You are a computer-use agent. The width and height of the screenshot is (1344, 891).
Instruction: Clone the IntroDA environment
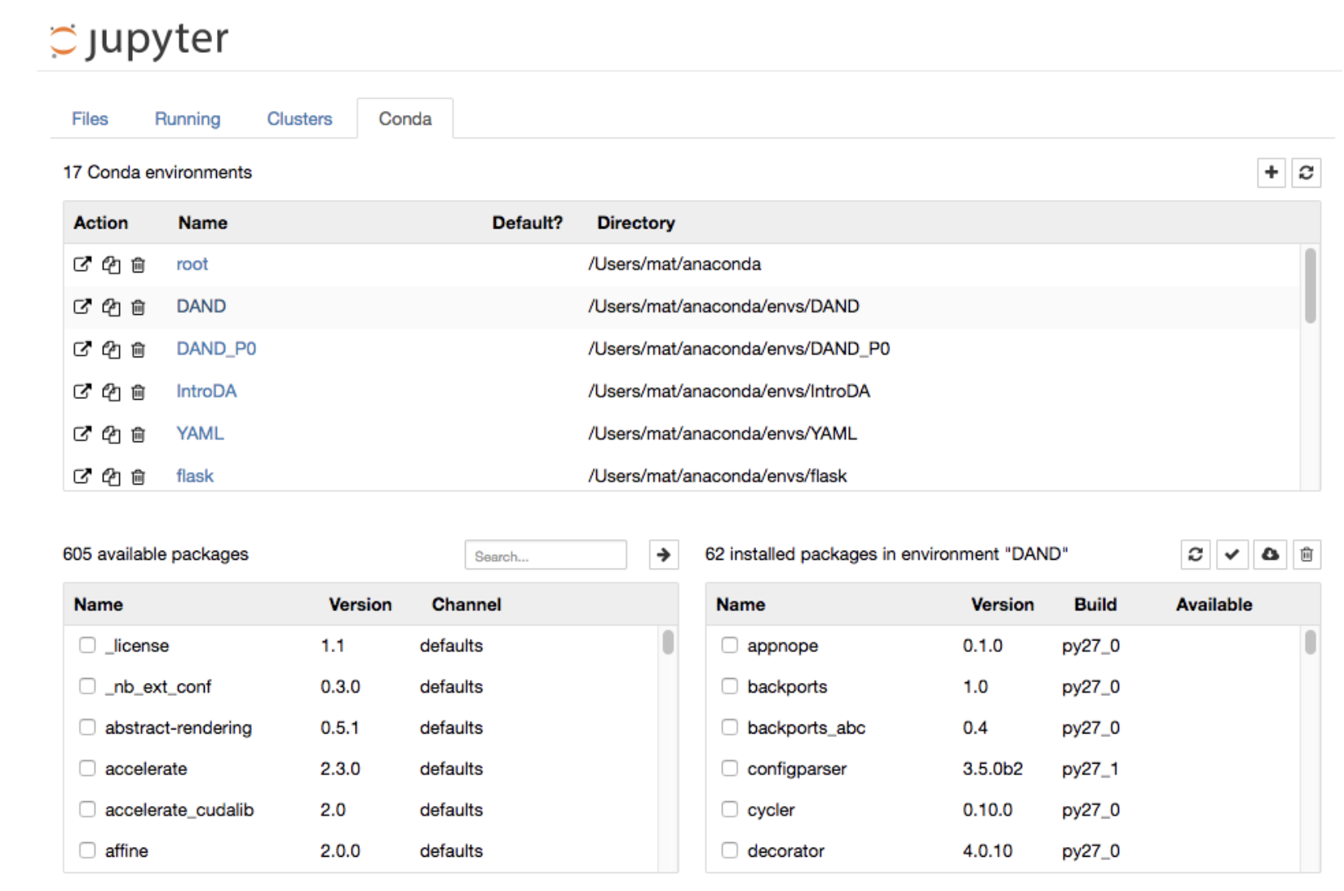111,392
